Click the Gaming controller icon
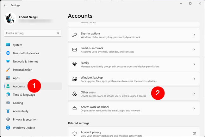This screenshot has width=205, height=137. pos(8,103)
